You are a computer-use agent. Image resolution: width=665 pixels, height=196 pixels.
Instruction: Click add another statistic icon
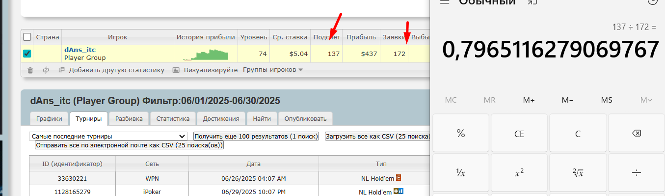(x=62, y=70)
